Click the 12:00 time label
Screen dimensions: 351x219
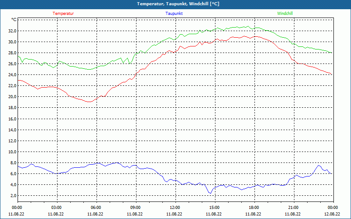175,208
